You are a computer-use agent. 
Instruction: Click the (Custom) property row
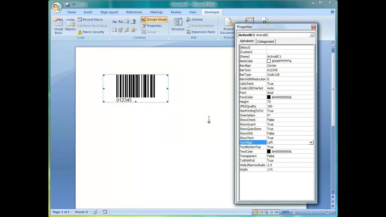point(277,52)
